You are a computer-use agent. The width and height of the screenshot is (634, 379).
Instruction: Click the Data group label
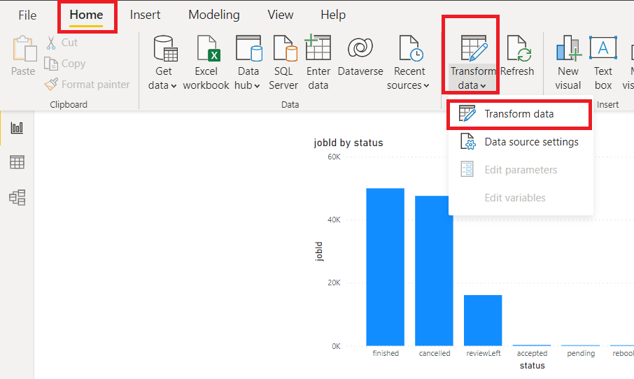(x=290, y=105)
